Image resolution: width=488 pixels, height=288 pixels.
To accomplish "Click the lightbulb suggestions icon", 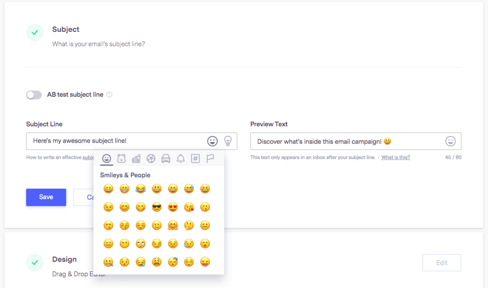I will [228, 141].
